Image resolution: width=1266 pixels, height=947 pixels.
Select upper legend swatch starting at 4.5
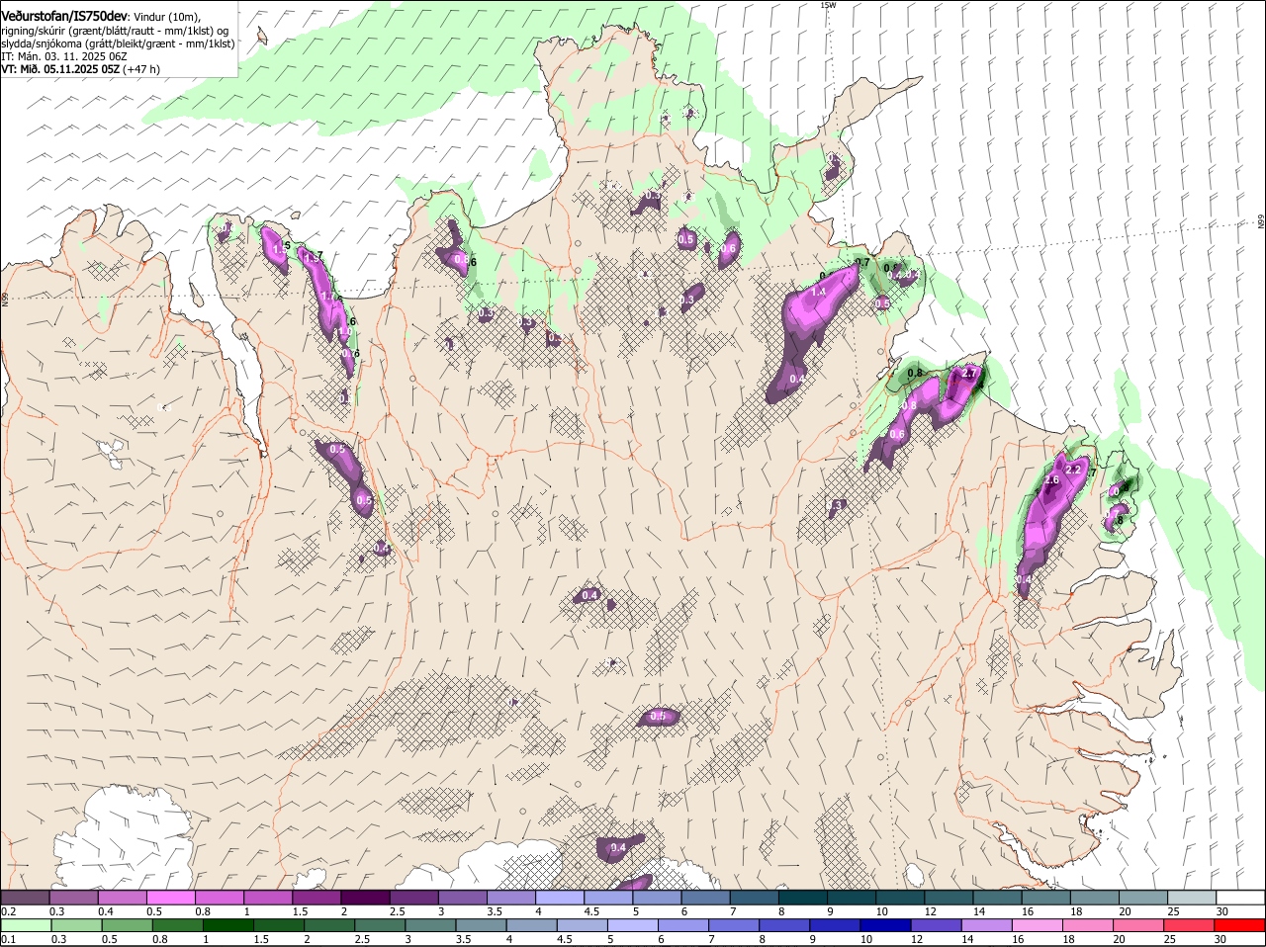tap(608, 897)
